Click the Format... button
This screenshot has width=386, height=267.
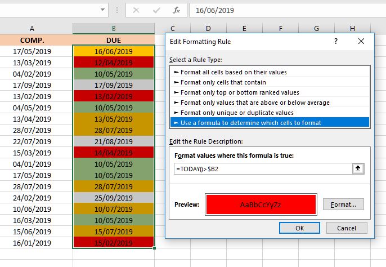tap(343, 204)
